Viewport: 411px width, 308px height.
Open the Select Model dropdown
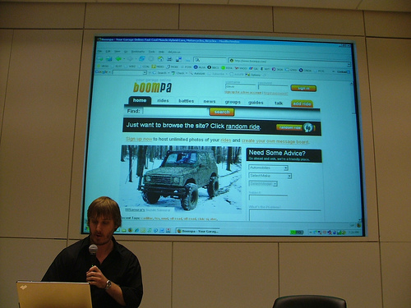click(x=263, y=184)
